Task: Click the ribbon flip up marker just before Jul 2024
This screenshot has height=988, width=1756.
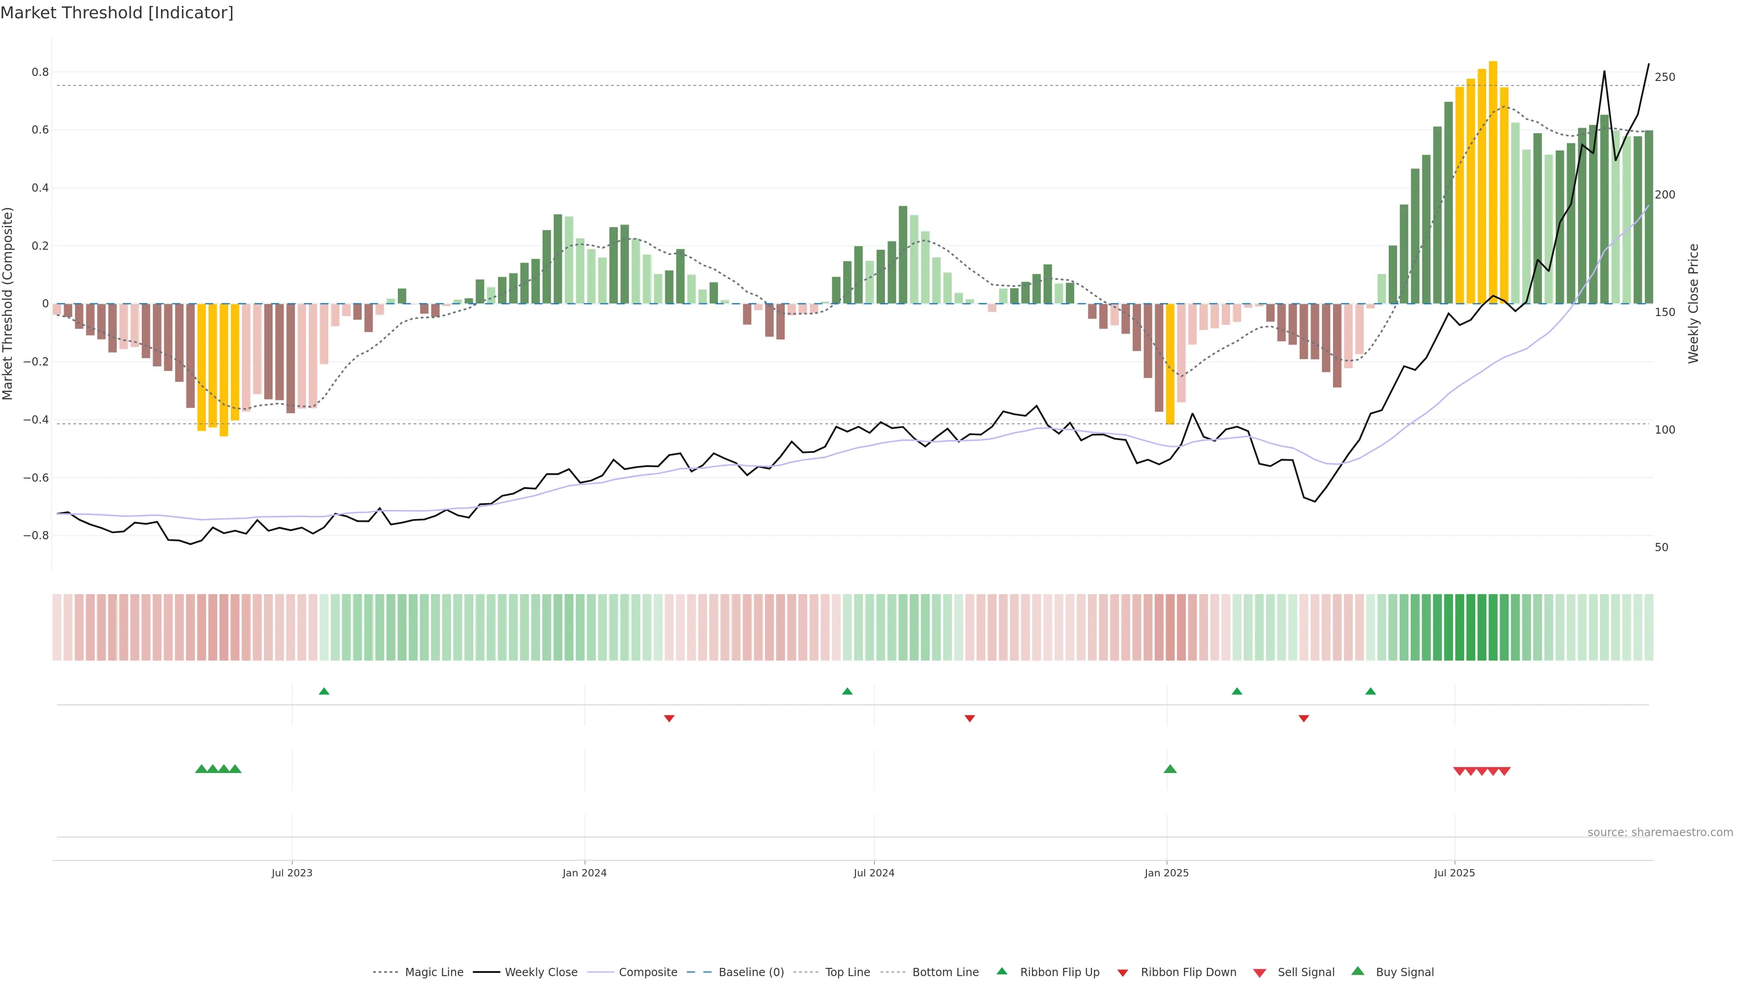Action: 846,692
